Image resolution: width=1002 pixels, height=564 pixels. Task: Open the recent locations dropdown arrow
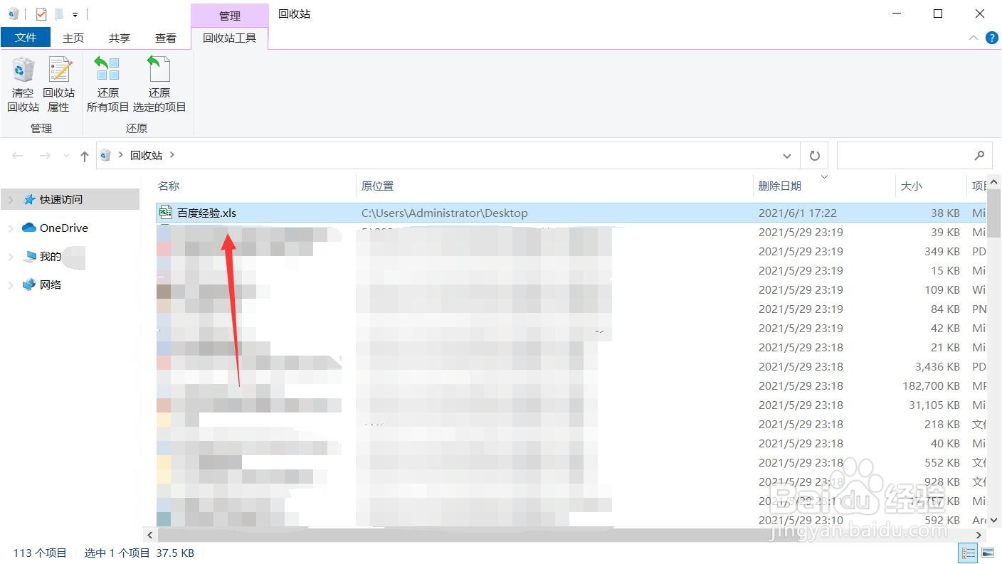tap(66, 156)
